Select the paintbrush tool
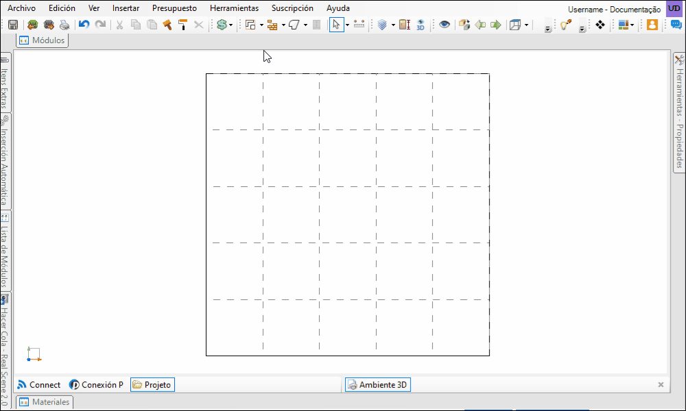Viewport: 686px width, 411px height. pos(167,25)
